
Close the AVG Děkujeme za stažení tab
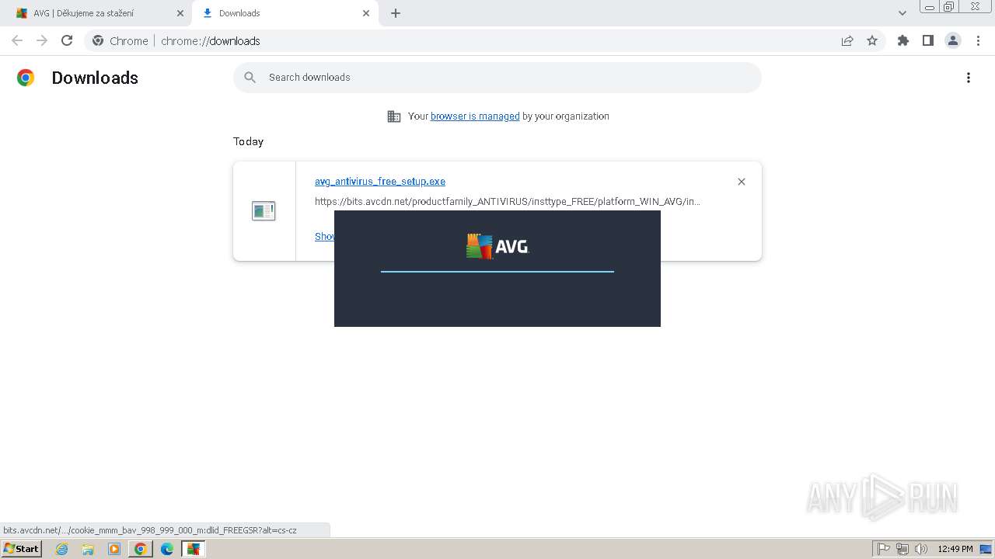180,13
